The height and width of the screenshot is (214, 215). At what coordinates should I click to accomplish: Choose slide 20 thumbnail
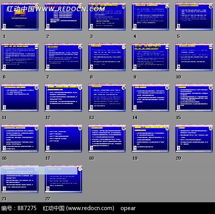click(194, 138)
